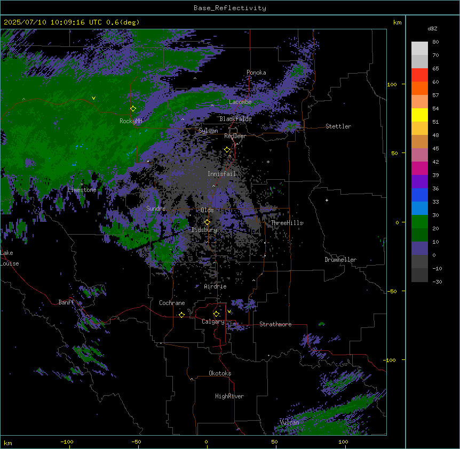Image resolution: width=460 pixels, height=449 pixels.
Task: Click the Sundre label
Action: click(x=156, y=209)
